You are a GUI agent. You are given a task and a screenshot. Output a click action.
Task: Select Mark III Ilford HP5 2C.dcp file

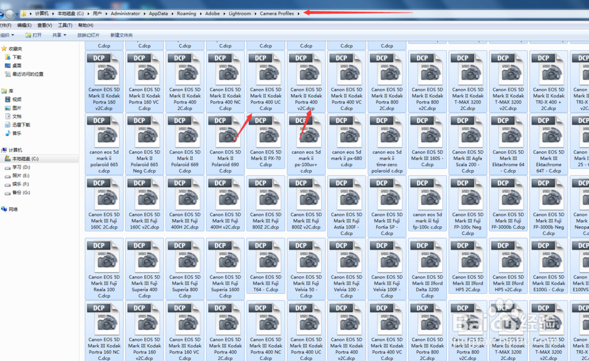pyautogui.click(x=468, y=266)
